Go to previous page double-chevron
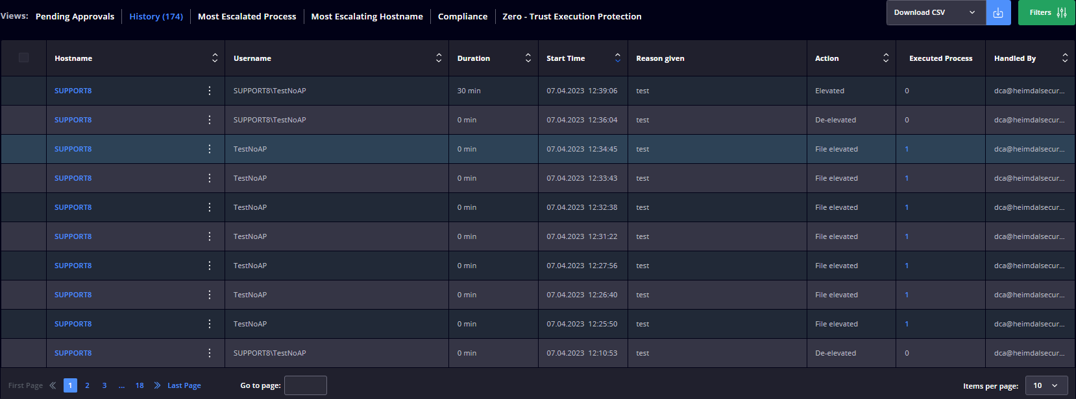 (53, 385)
